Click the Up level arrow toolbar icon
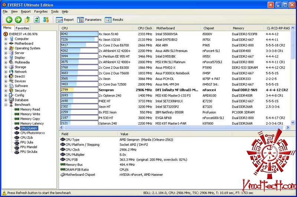 coord(27,20)
